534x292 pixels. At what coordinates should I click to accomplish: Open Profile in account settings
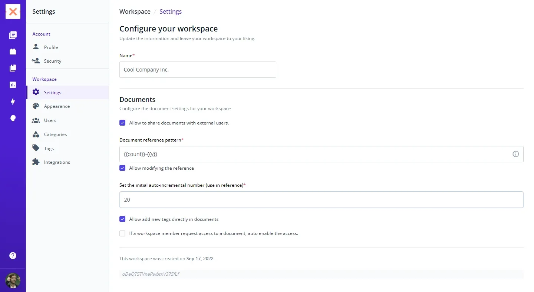click(51, 47)
